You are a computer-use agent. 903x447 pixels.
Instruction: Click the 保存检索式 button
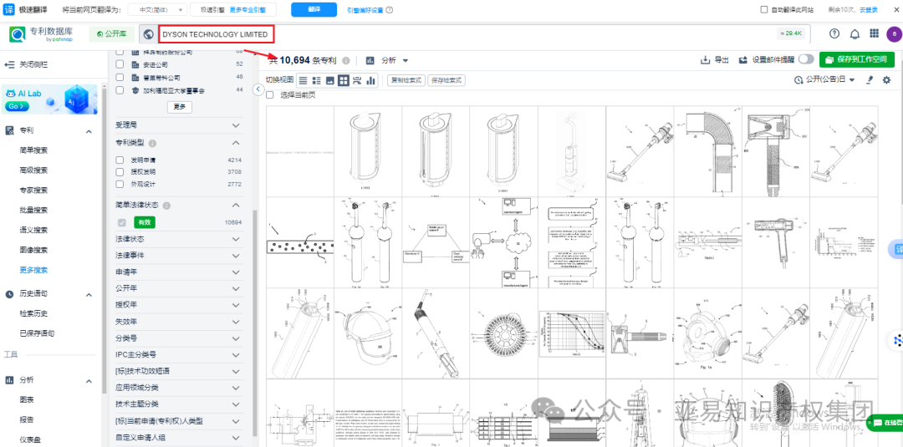coord(446,80)
